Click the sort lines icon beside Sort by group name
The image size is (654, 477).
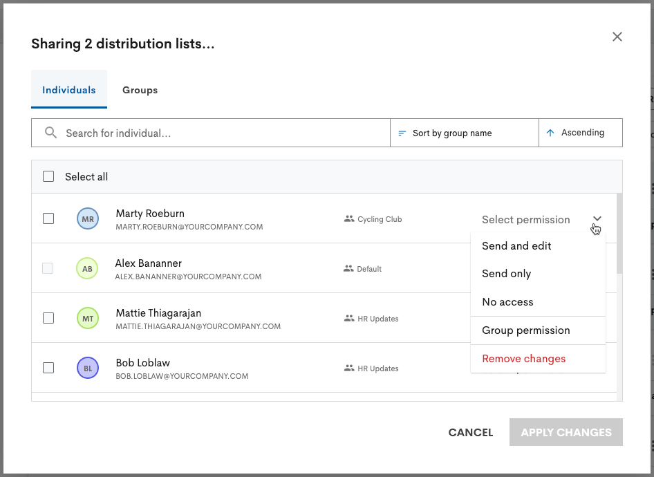click(x=402, y=133)
